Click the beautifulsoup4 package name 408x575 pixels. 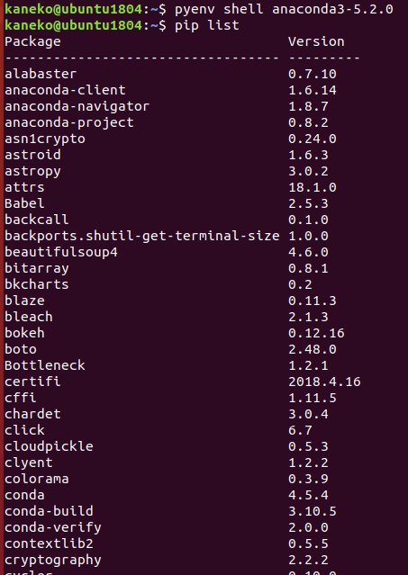click(61, 252)
